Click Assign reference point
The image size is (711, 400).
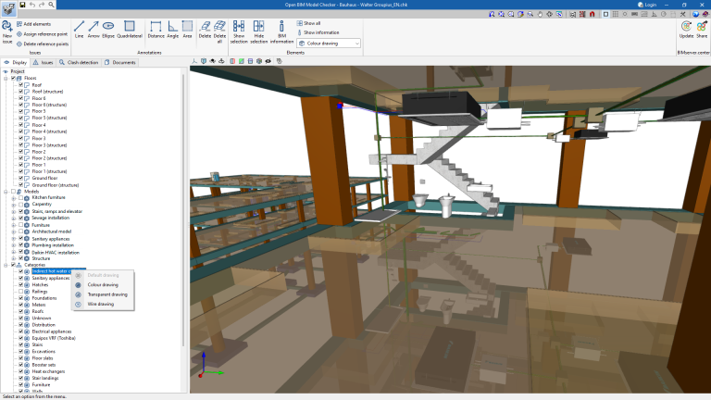point(42,34)
